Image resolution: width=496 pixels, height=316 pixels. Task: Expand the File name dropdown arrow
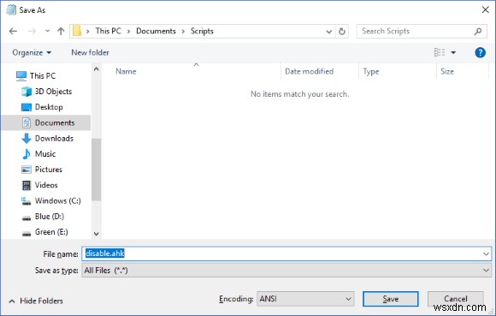tap(486, 254)
